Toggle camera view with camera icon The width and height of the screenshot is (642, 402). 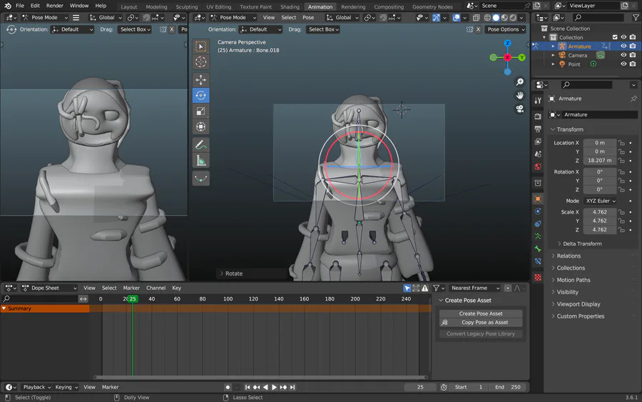tap(520, 109)
